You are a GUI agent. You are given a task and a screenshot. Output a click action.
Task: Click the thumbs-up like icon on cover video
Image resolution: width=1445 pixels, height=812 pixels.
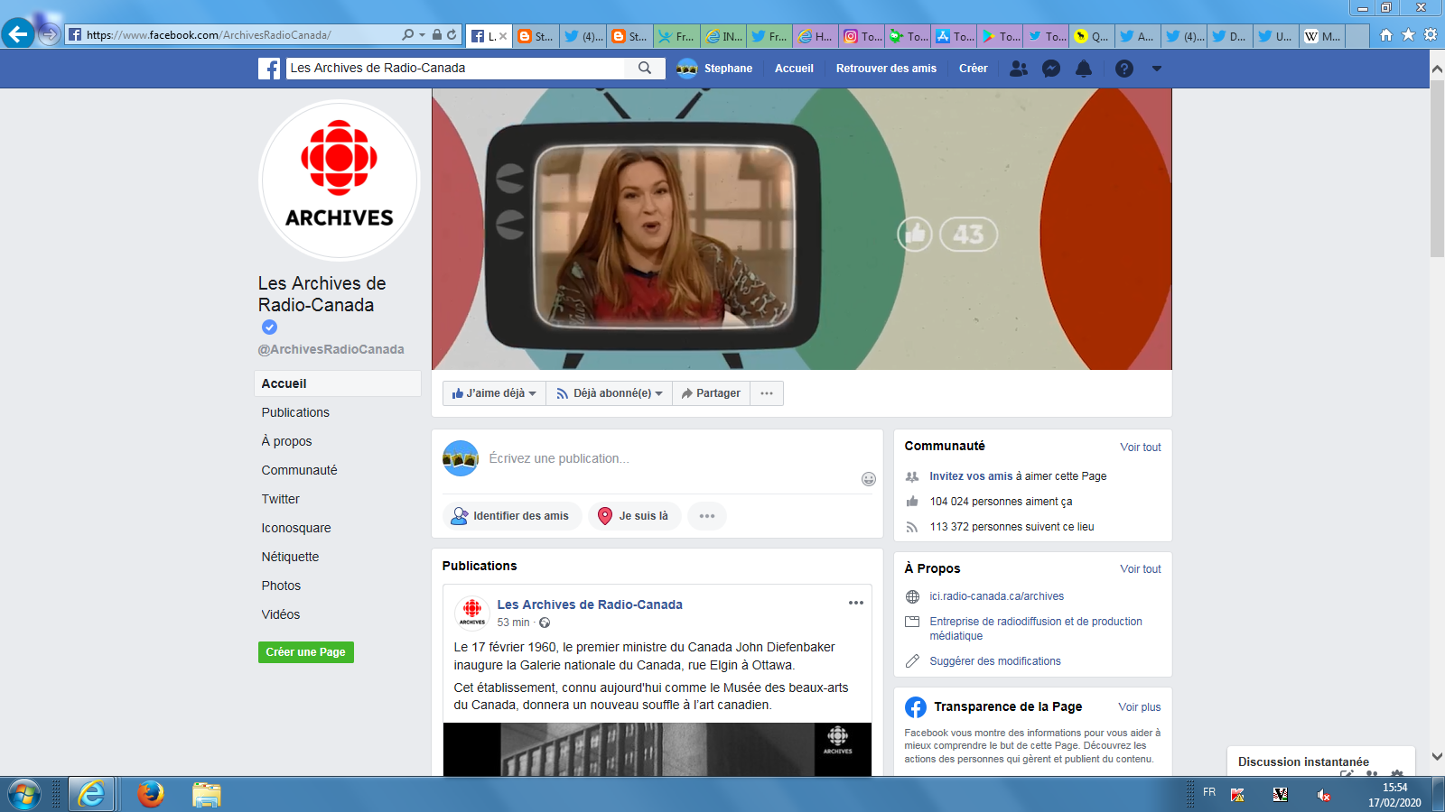tap(915, 235)
